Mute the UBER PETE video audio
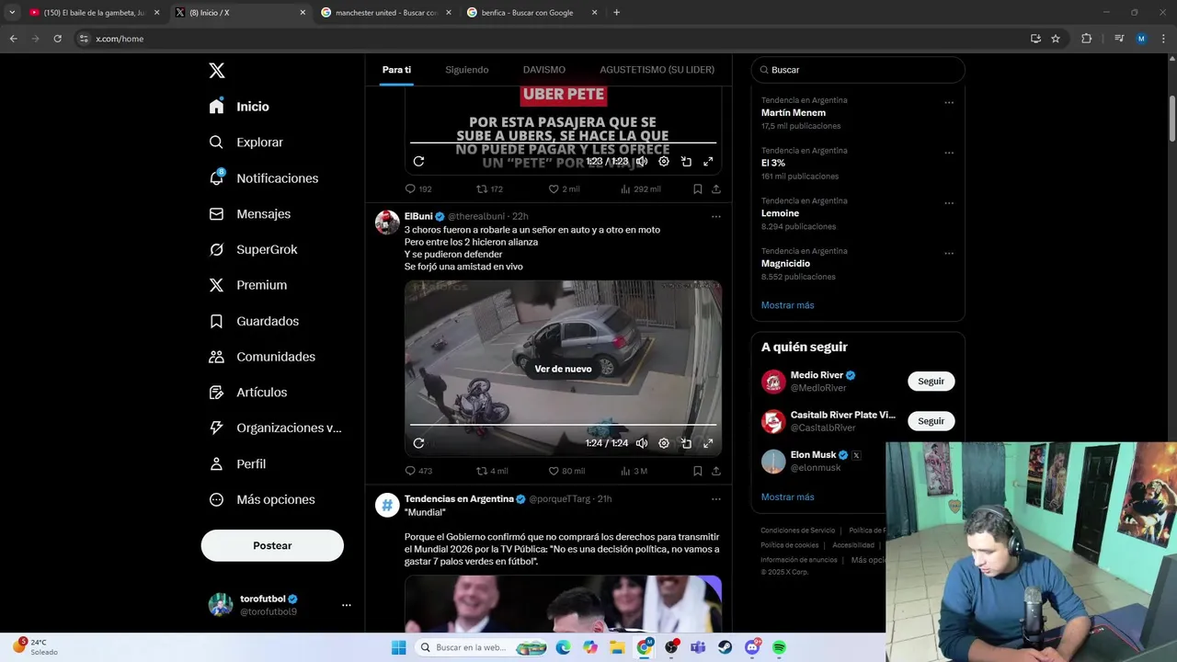The width and height of the screenshot is (1177, 662). pyautogui.click(x=642, y=161)
